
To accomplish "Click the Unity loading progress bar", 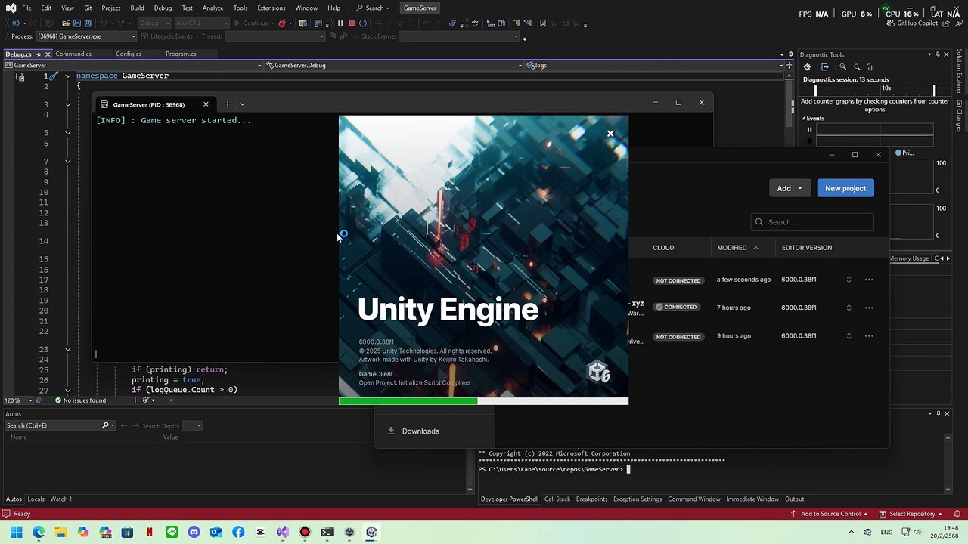I will click(x=483, y=401).
